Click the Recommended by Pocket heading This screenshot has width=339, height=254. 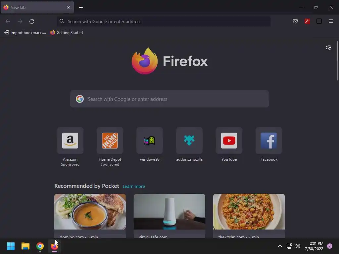click(x=87, y=186)
